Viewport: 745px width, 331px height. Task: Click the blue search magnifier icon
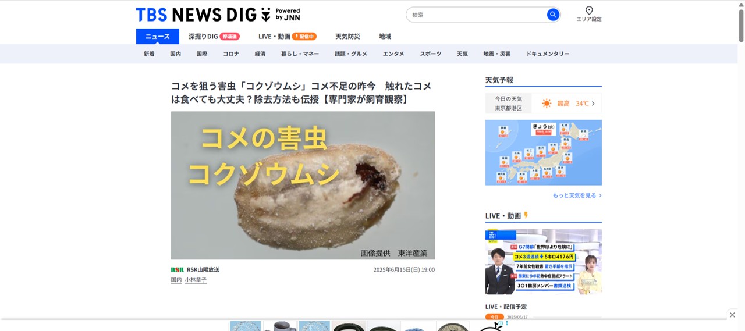pos(553,15)
